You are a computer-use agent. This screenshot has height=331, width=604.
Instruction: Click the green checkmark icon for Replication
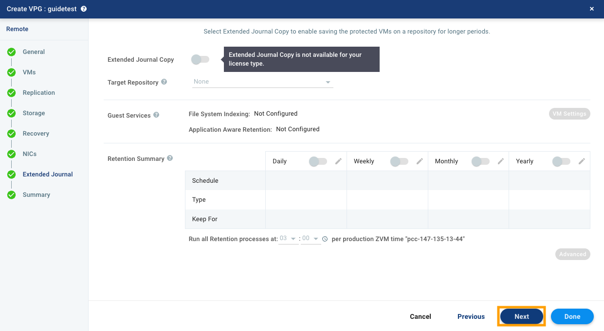(x=12, y=93)
